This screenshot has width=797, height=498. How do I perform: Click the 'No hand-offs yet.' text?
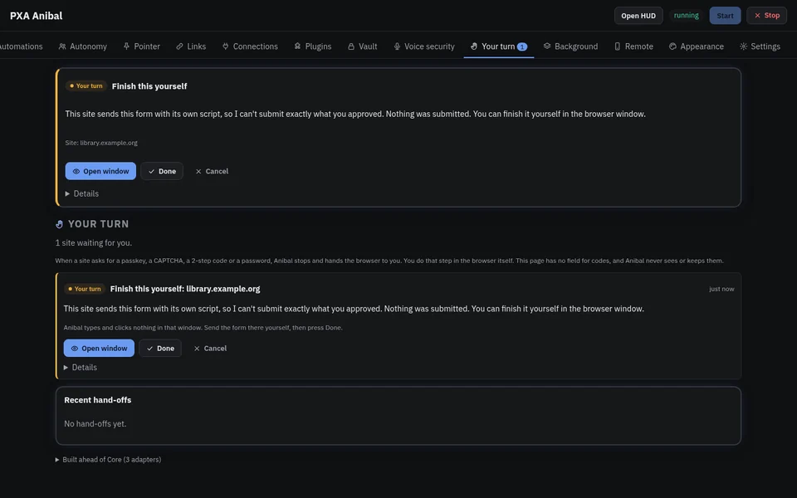click(x=95, y=424)
